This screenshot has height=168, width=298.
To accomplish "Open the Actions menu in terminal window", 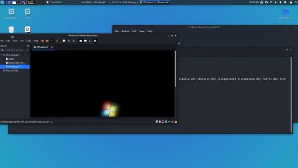I will coord(125,31).
